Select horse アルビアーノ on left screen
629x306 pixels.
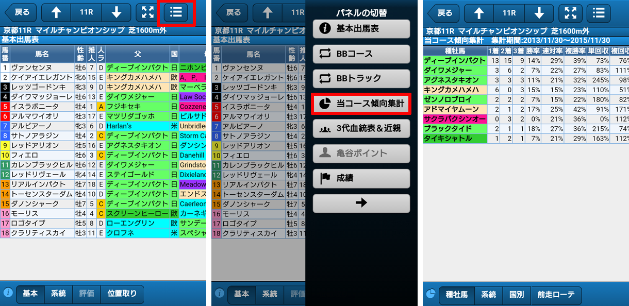coord(42,126)
